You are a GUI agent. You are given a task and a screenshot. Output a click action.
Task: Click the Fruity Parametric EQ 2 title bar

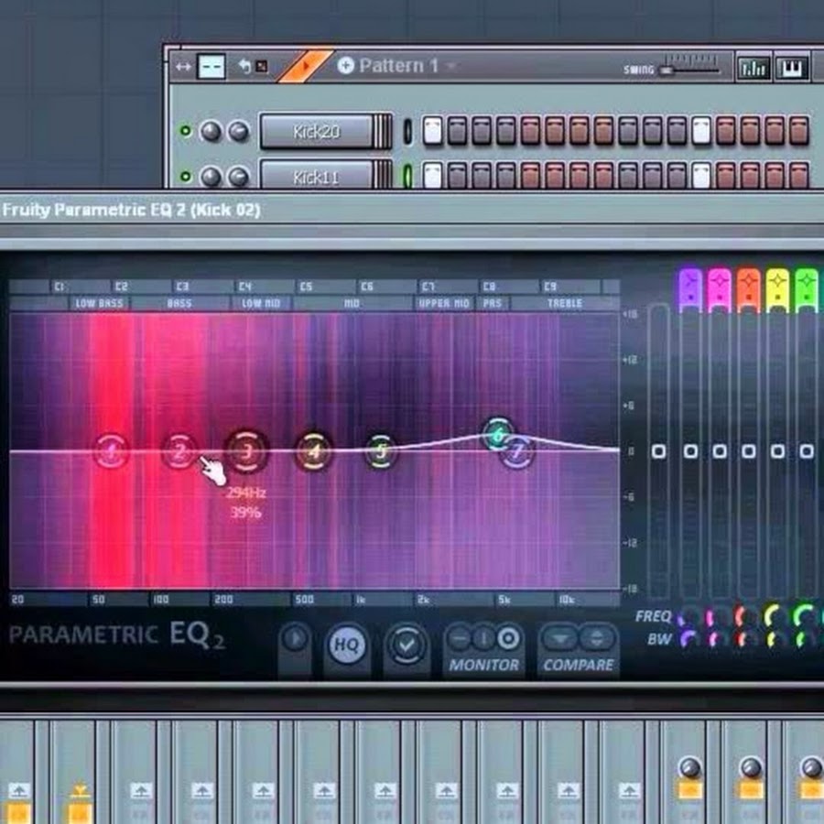tap(412, 211)
